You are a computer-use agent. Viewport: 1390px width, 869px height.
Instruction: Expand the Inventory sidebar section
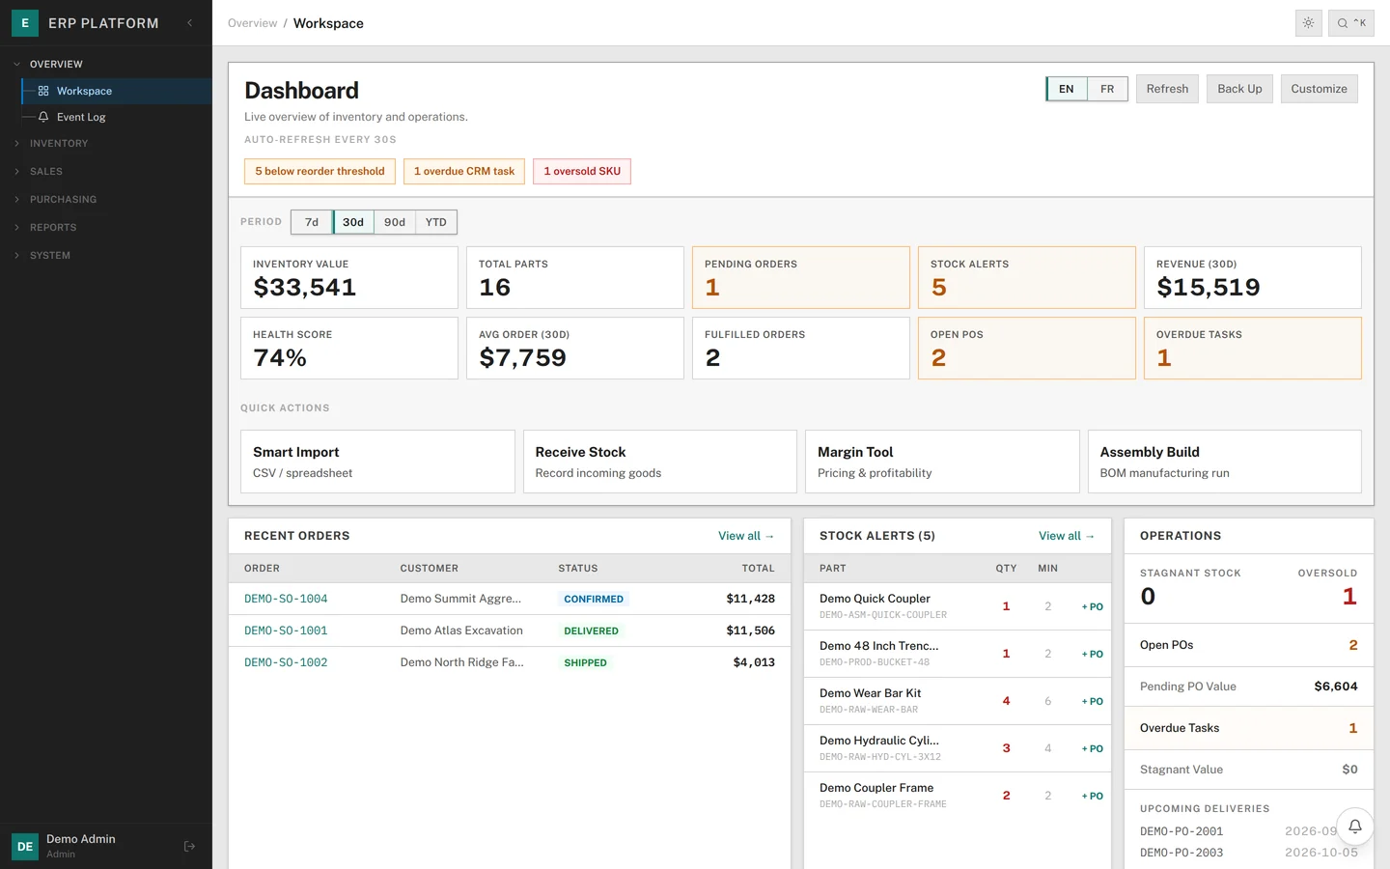pos(106,143)
